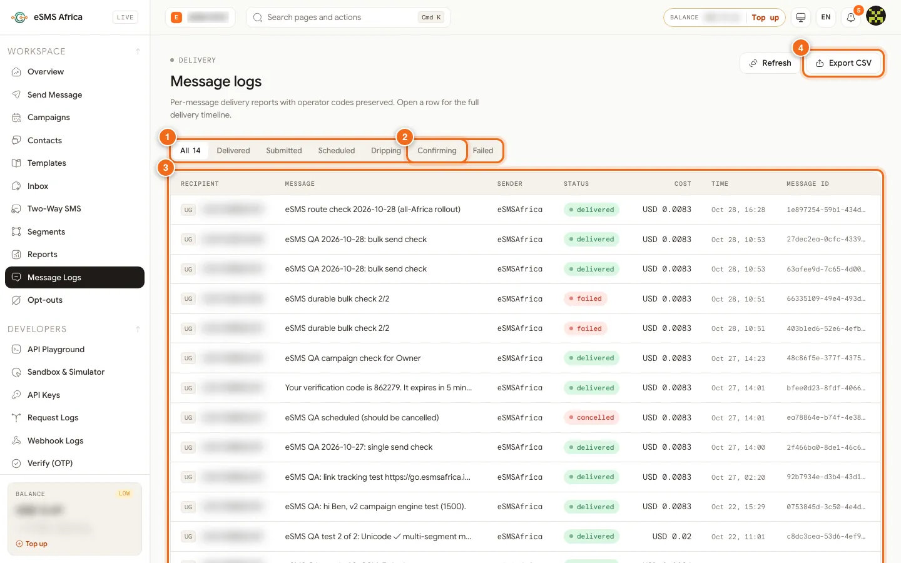This screenshot has height=563, width=901.
Task: Click the Segments sidebar icon
Action: tap(16, 231)
